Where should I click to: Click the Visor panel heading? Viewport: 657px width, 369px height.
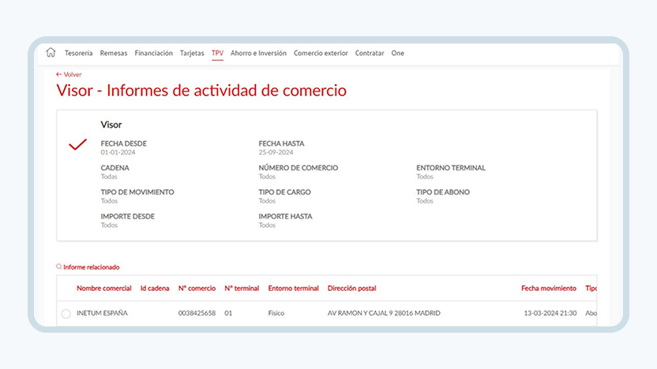(111, 125)
